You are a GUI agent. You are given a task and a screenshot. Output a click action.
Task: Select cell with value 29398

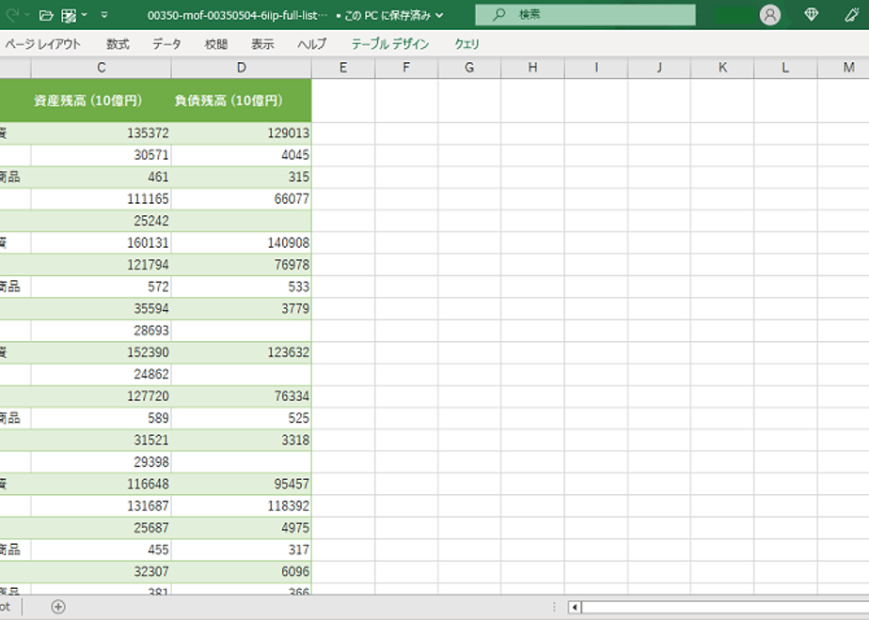point(101,461)
